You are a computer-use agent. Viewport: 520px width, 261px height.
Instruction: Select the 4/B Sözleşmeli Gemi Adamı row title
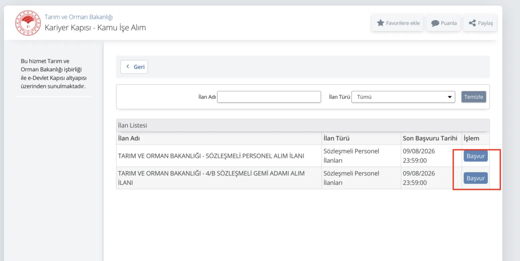(211, 178)
